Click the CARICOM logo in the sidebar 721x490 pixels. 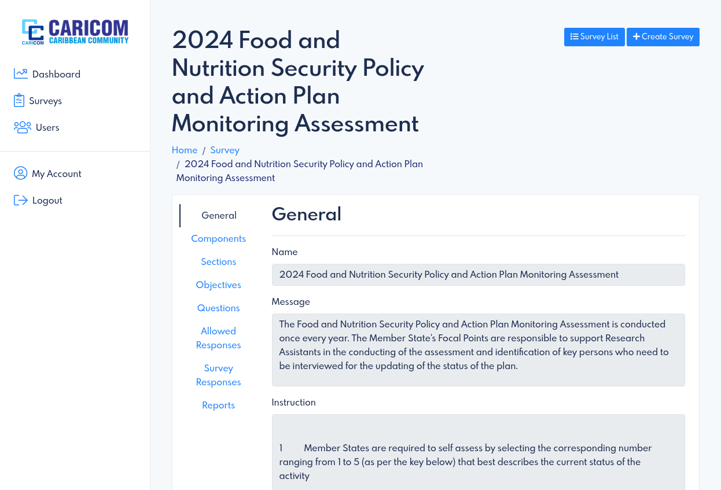75,32
